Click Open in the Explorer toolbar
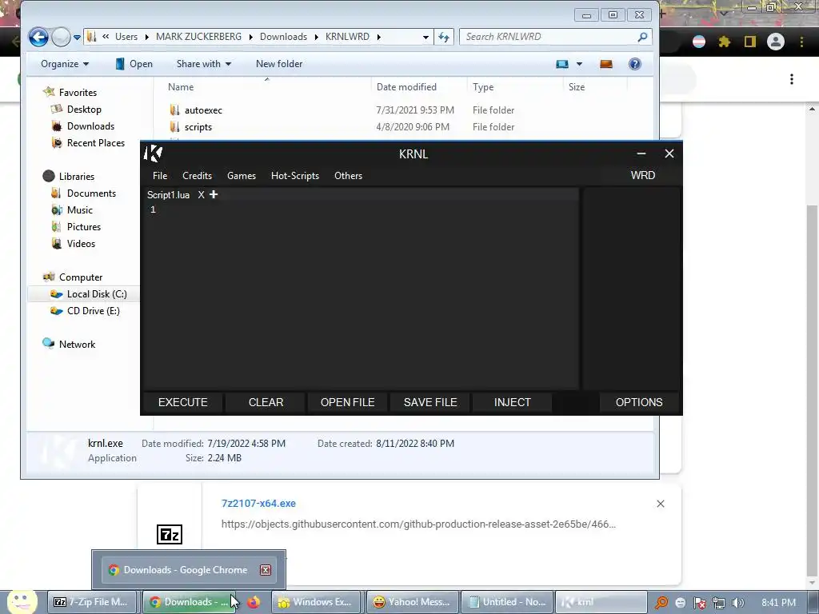This screenshot has width=819, height=614. coord(134,64)
